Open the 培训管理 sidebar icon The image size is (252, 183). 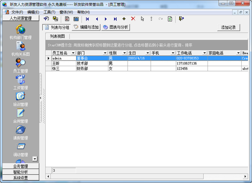click(20, 96)
